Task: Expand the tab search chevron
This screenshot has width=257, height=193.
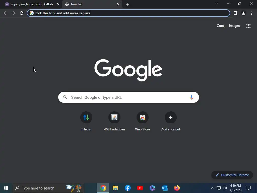Action: click(x=217, y=4)
